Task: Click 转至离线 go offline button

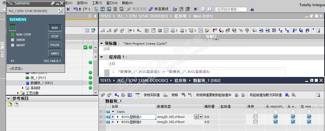Action: 158,9
